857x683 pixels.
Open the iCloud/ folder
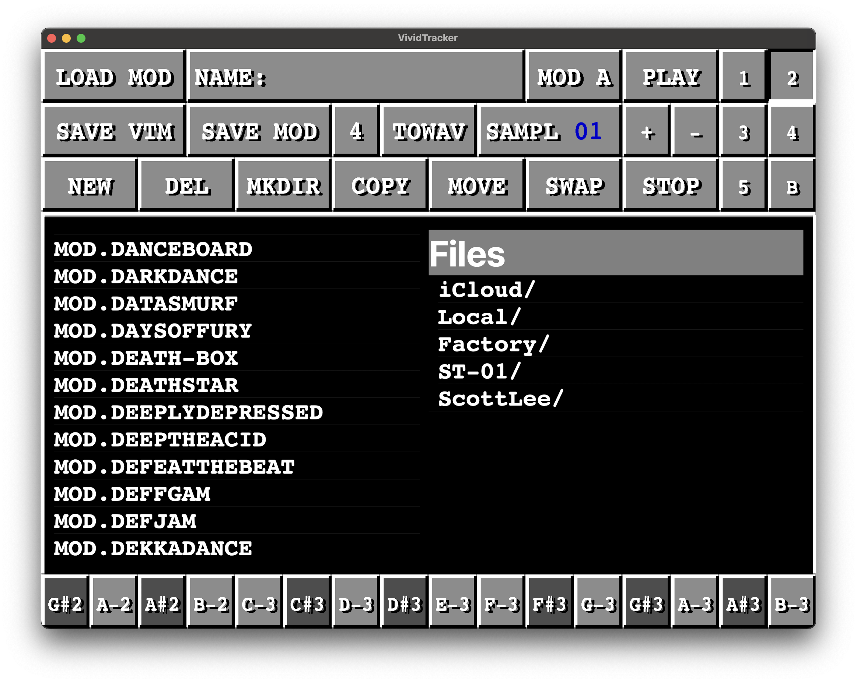point(487,290)
